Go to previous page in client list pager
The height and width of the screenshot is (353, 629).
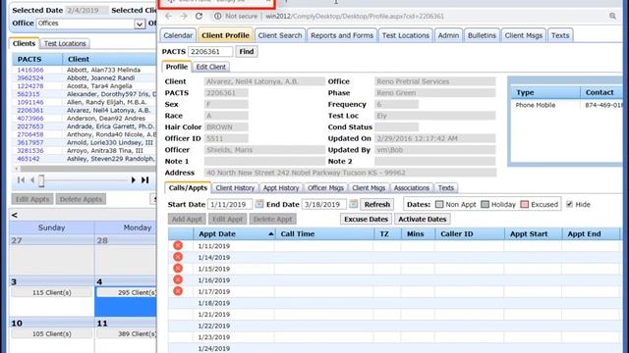pyautogui.click(x=32, y=180)
